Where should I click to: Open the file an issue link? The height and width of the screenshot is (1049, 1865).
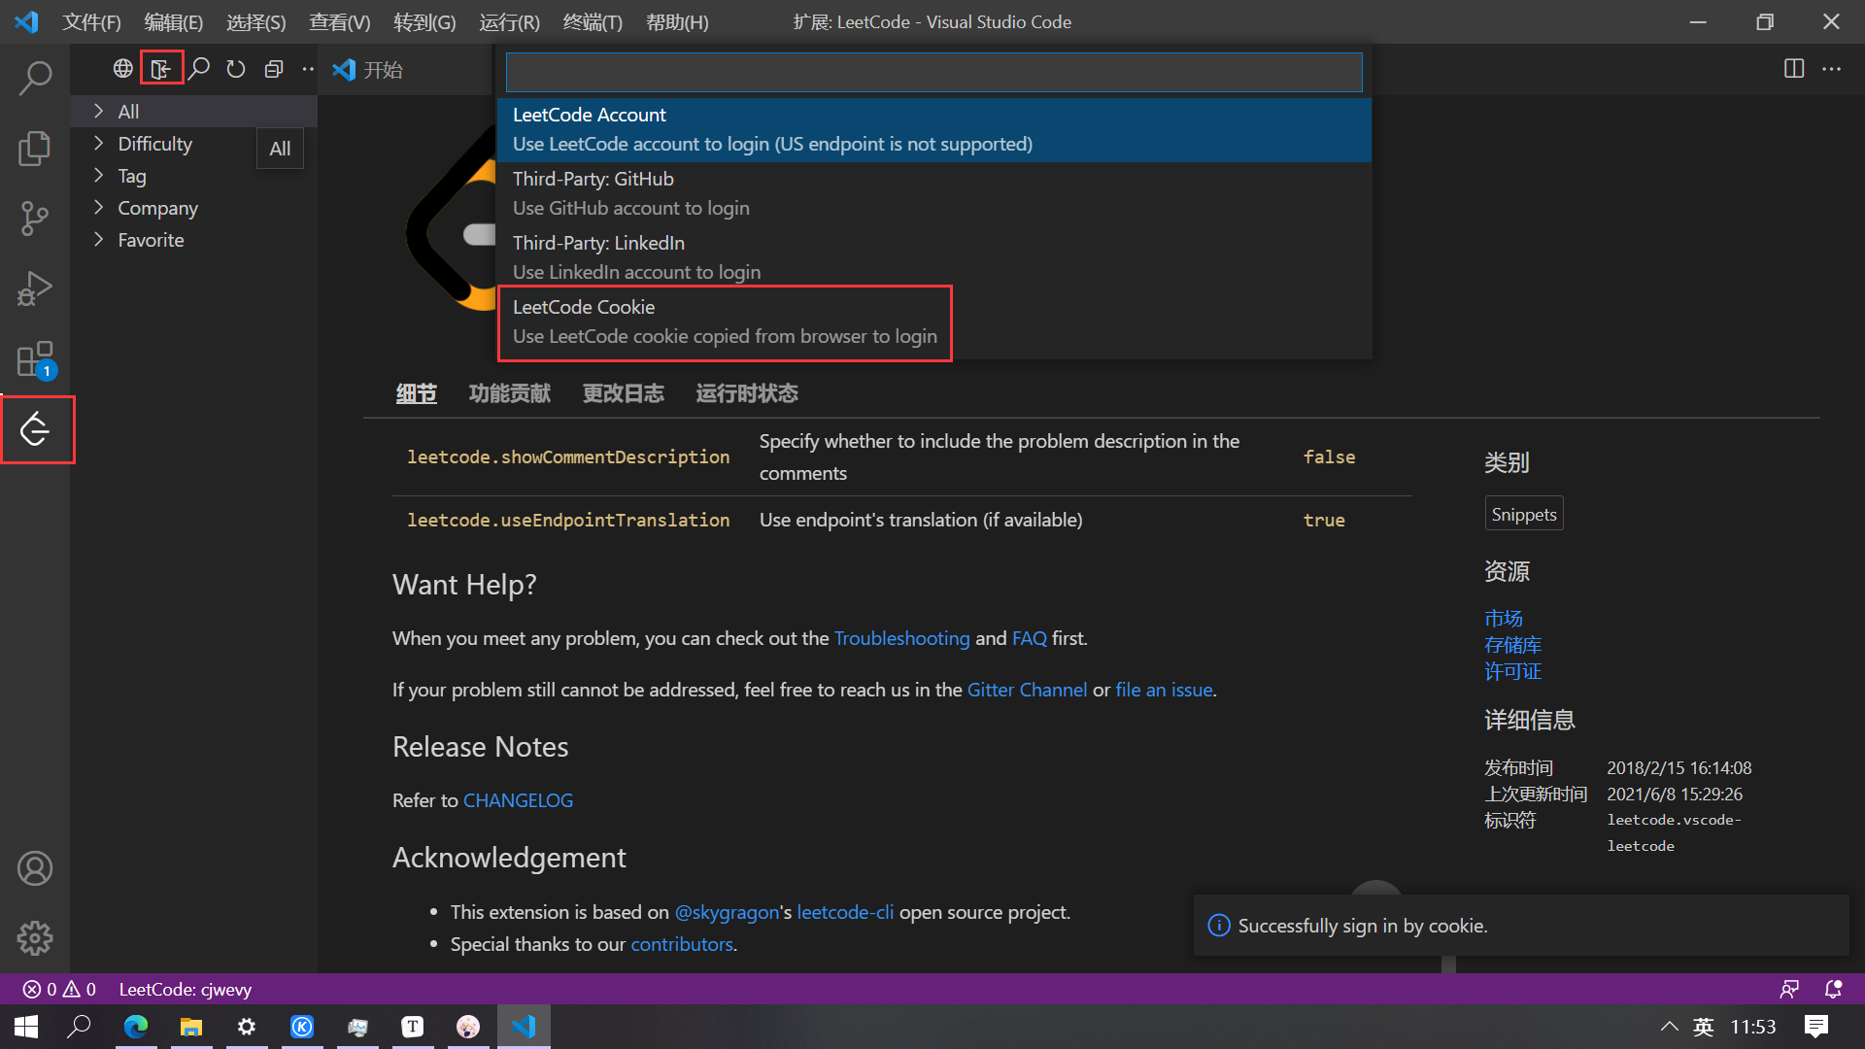coord(1164,690)
